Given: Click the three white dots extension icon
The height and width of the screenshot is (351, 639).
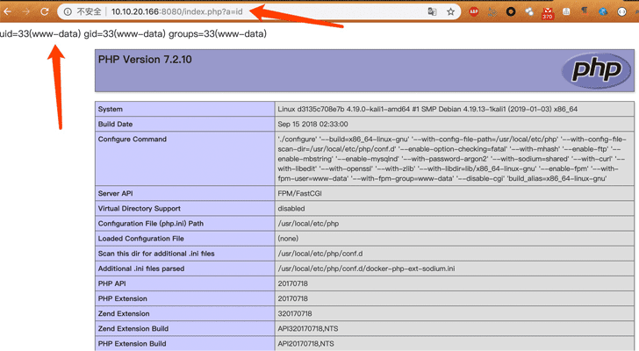Looking at the screenshot, I should (x=529, y=12).
